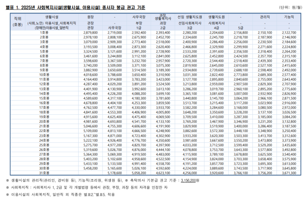Select the cell showing 3,613,100
This screenshot has height=198, width=308.
(x=163, y=89)
